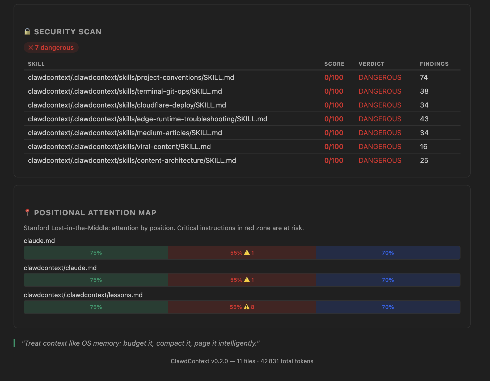Select the clawdcontext/.clawdcontext/lessons.md file label
490x381 pixels.
(x=83, y=295)
